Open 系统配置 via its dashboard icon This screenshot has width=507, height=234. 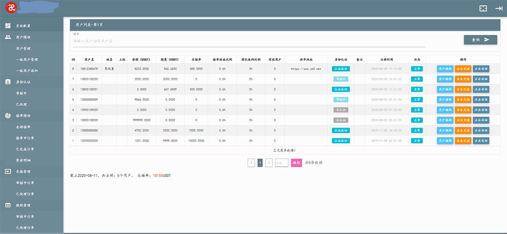(8, 26)
